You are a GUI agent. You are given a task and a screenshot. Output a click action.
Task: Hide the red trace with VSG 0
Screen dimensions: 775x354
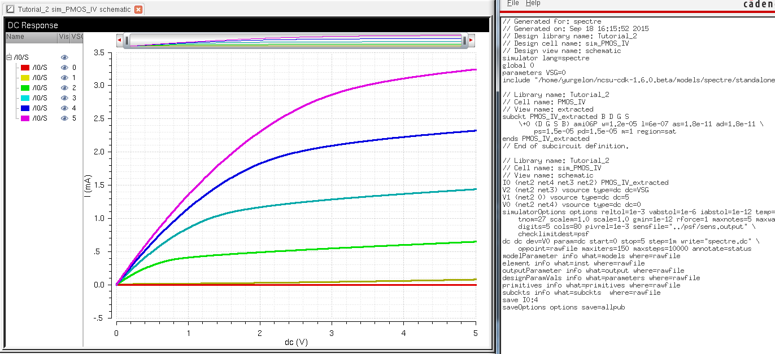point(64,68)
